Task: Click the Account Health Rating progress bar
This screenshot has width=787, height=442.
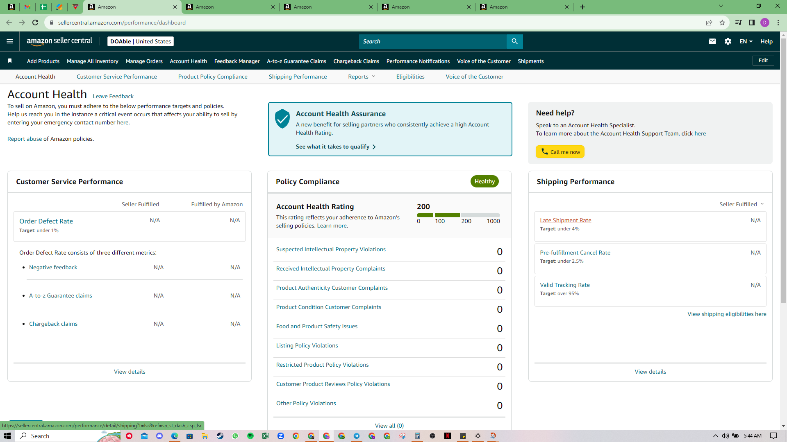Action: pyautogui.click(x=458, y=215)
